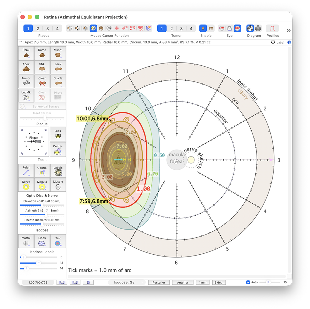The image size is (310, 309).
Task: Toggle the Auto checkbox
Action: [248, 282]
